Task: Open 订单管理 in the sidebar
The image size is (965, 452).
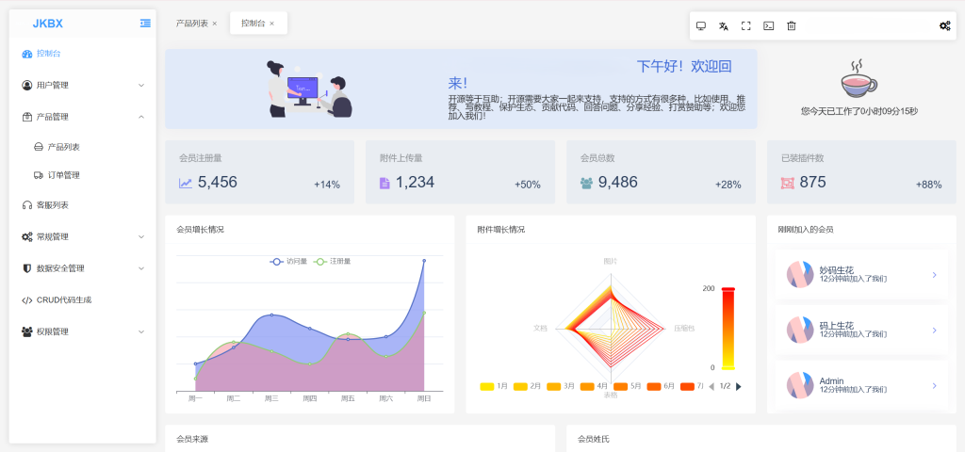Action: coord(83,175)
